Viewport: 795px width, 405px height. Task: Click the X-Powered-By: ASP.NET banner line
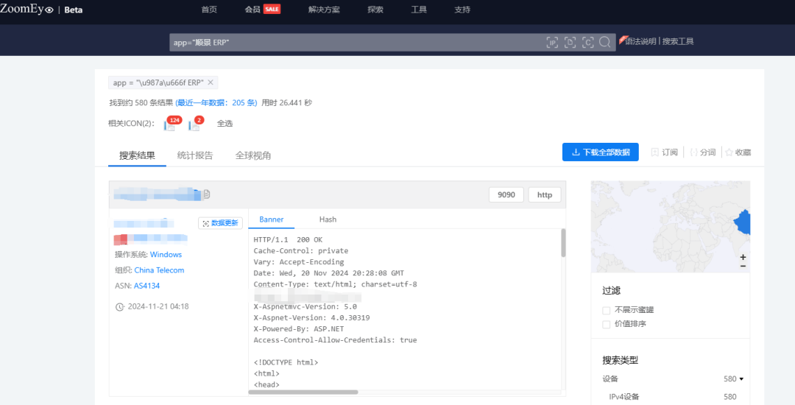(x=299, y=329)
